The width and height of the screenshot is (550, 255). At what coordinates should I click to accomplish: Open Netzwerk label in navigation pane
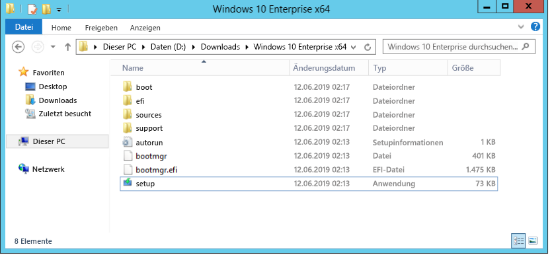pos(48,169)
